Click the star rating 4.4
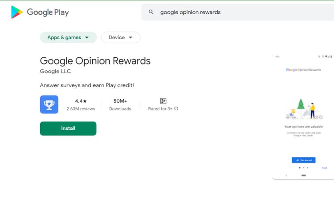334x200 pixels. [x=81, y=101]
